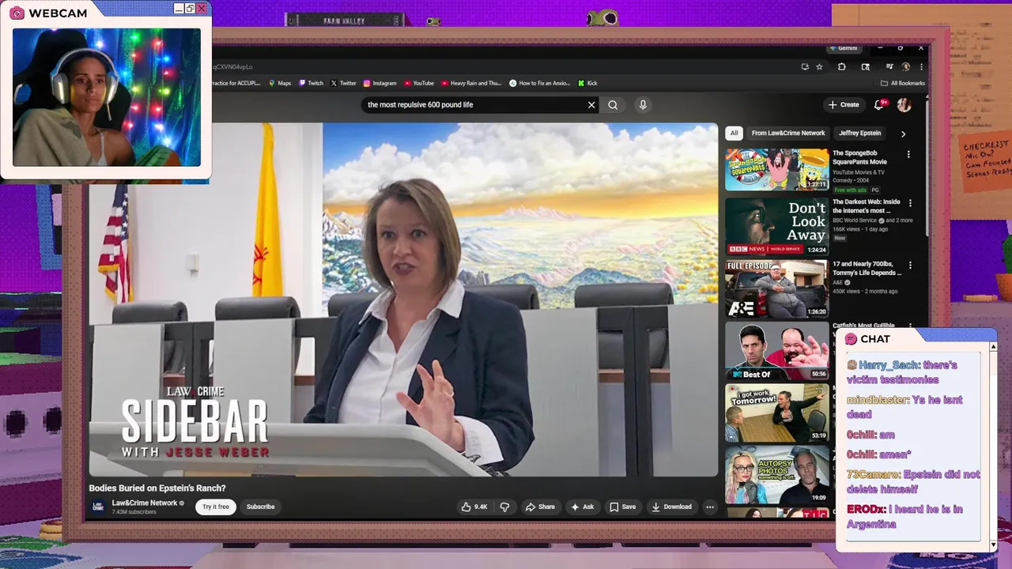Open YouTube notifications bell
The height and width of the screenshot is (569, 1012).
(879, 104)
